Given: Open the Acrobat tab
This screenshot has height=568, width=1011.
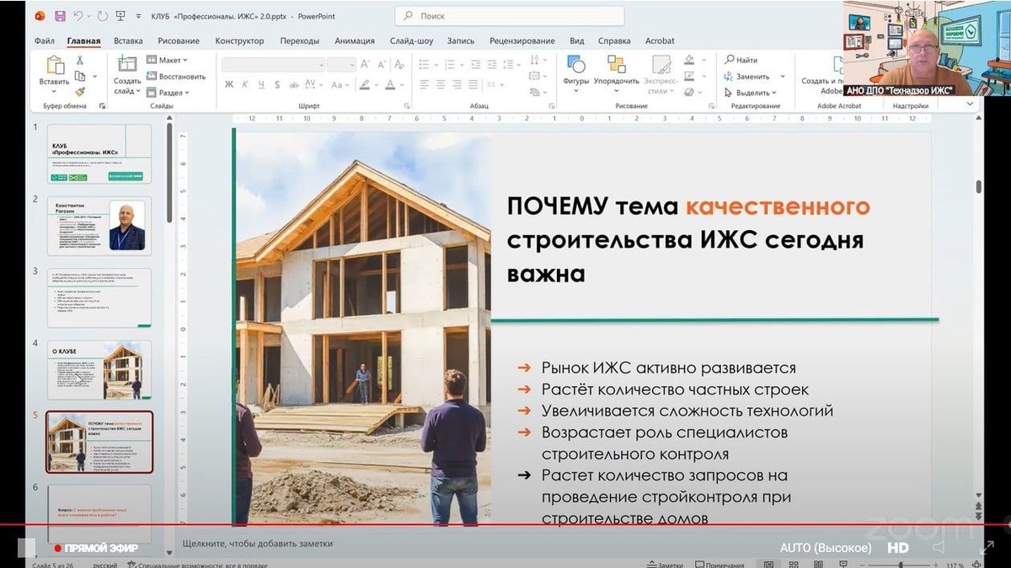Looking at the screenshot, I should [660, 40].
